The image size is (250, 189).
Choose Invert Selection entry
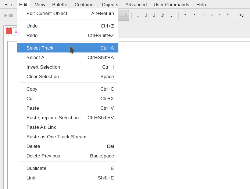pos(68,67)
